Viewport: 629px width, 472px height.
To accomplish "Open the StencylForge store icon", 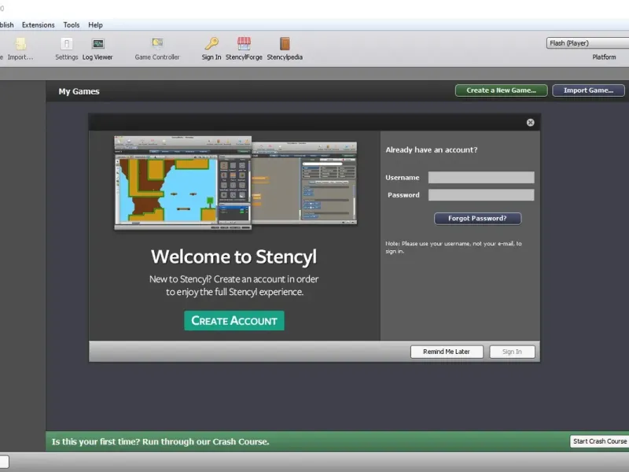I will 244,49.
